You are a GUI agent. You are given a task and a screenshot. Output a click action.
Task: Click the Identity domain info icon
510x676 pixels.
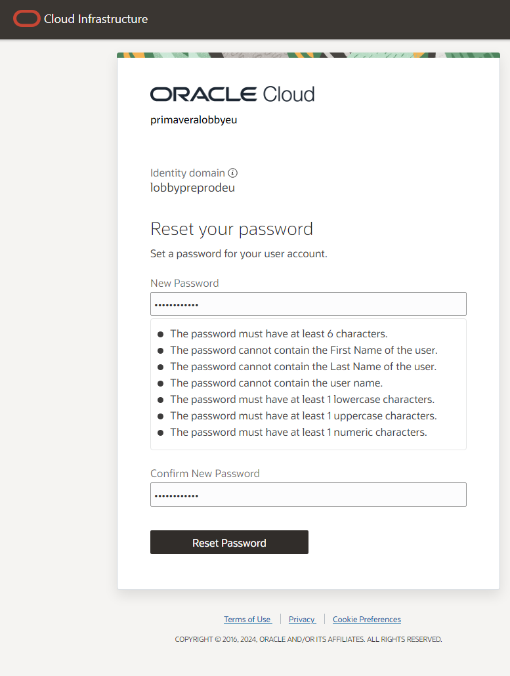[x=233, y=173]
